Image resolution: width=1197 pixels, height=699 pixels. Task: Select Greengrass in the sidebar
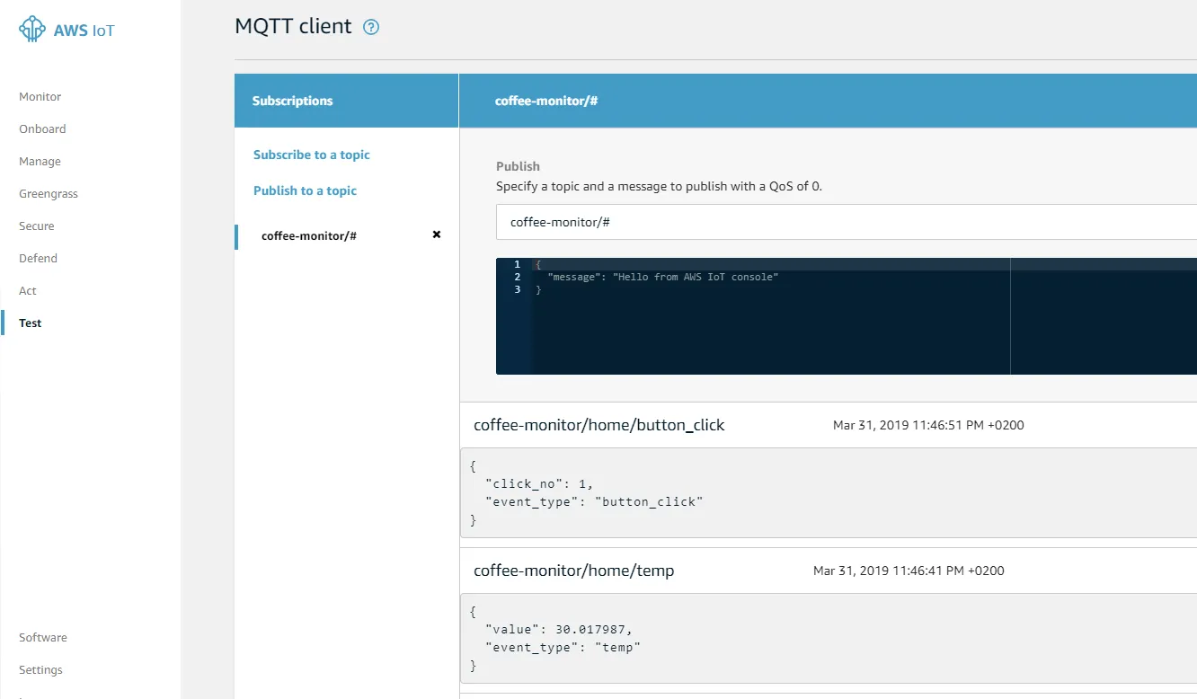coord(48,193)
